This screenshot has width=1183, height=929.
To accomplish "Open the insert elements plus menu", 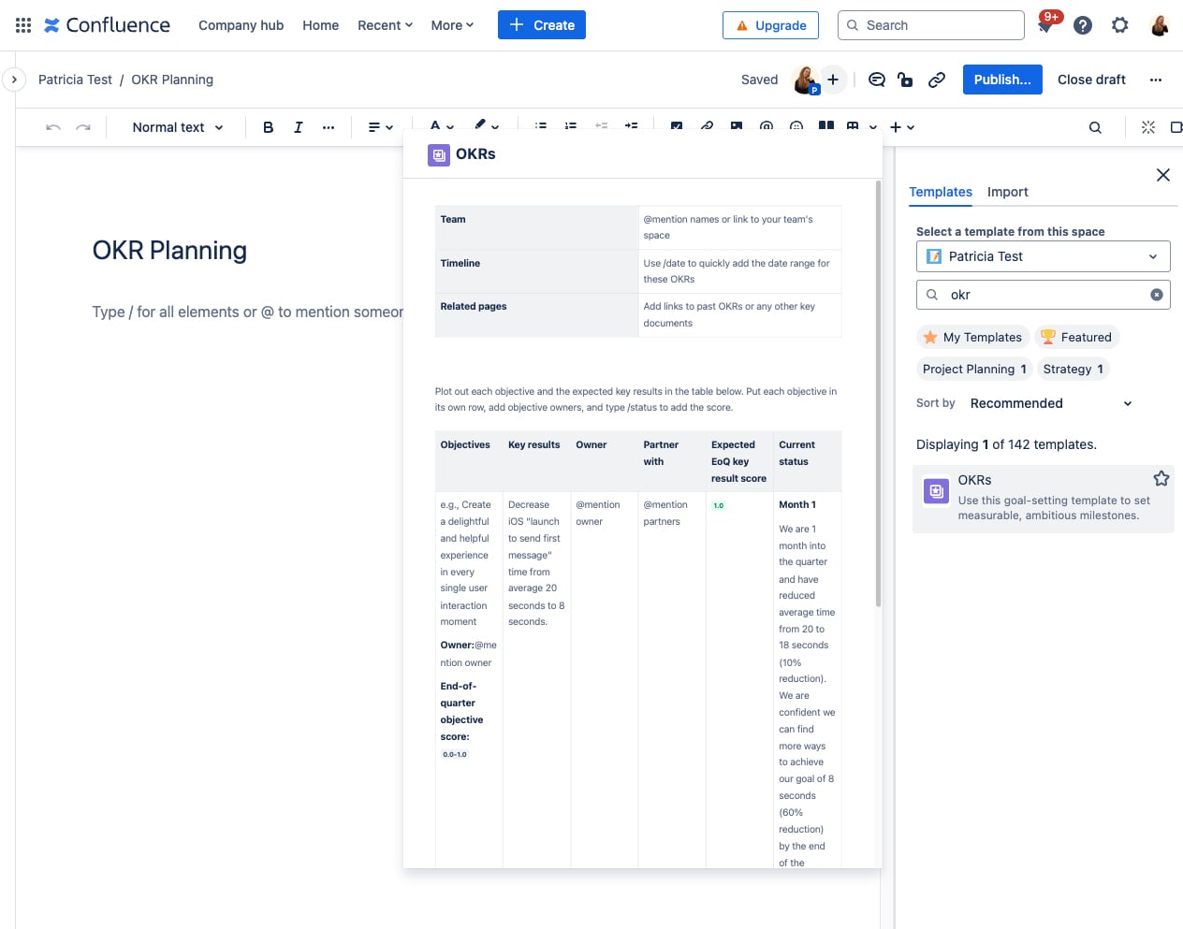I will (901, 127).
